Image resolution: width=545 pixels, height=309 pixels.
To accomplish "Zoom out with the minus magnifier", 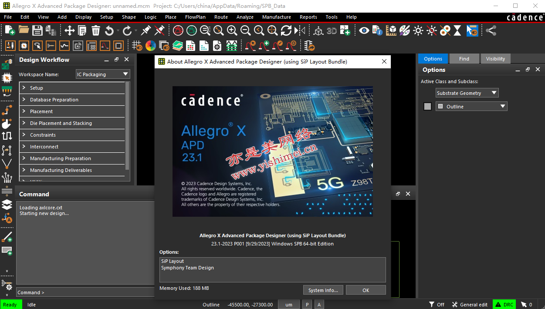I will point(245,30).
